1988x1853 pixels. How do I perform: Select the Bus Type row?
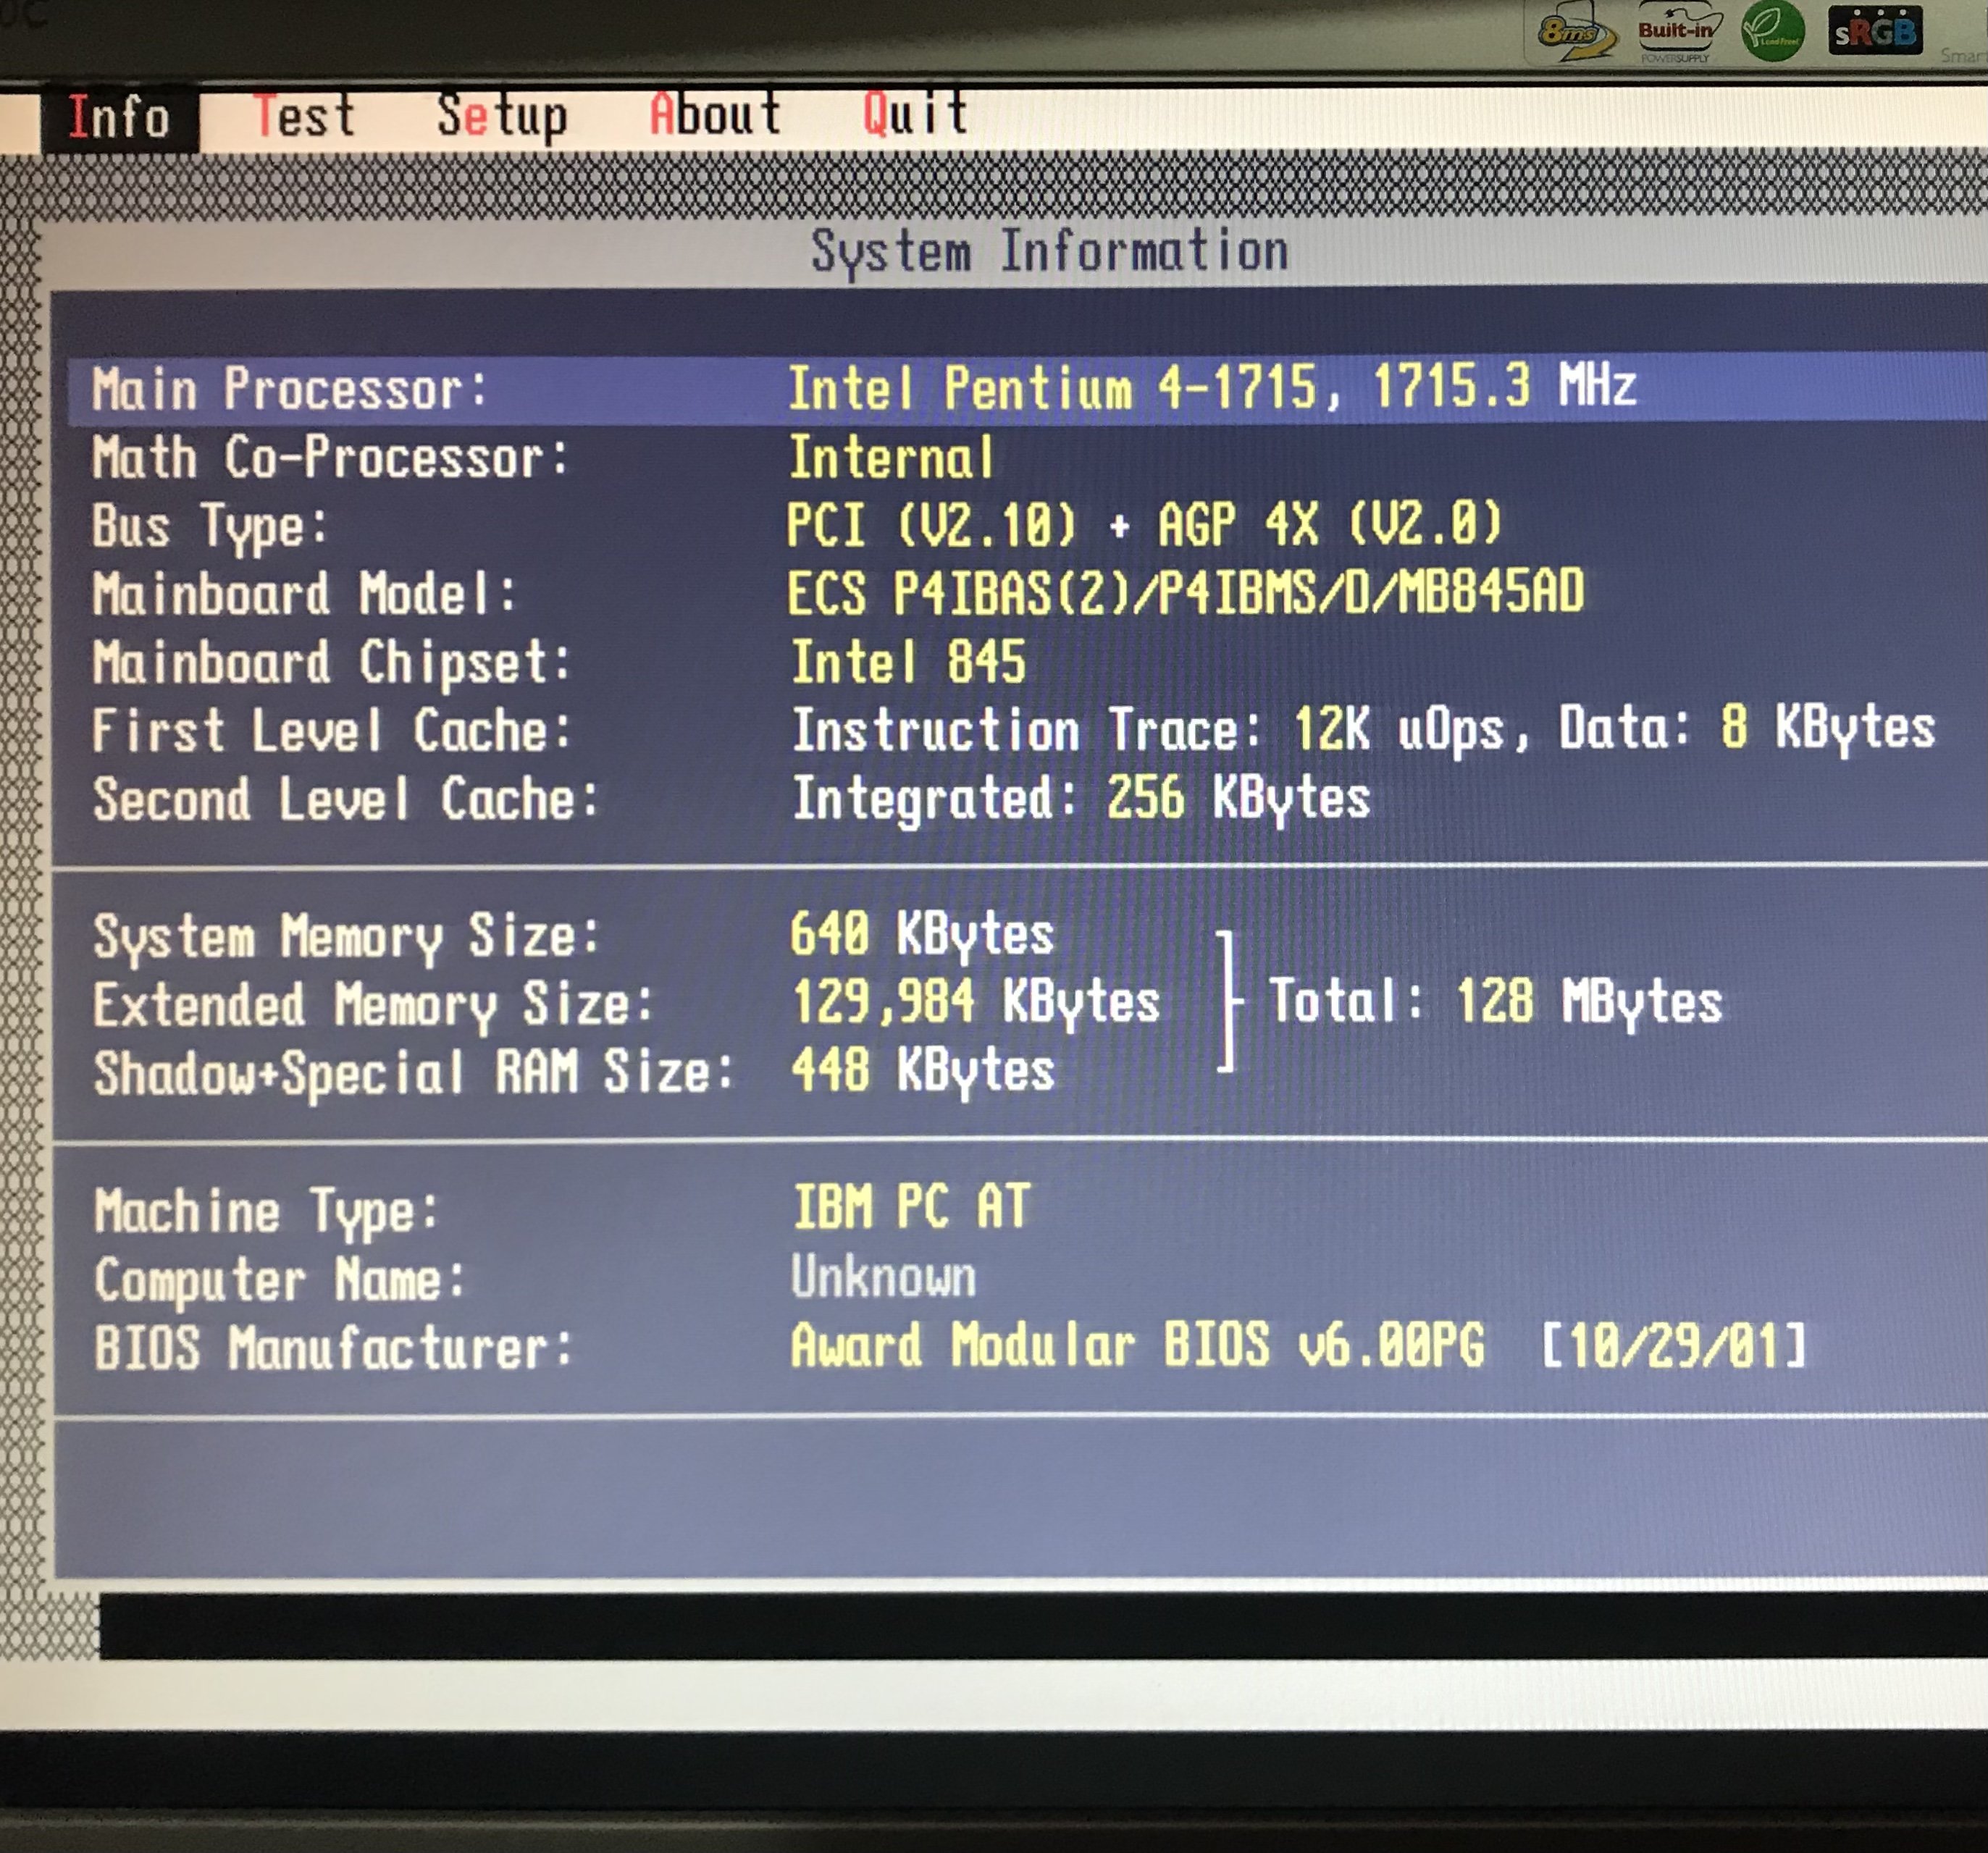click(x=210, y=526)
